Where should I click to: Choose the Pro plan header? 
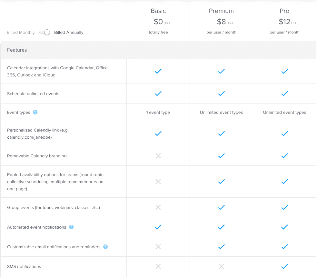pos(284,11)
